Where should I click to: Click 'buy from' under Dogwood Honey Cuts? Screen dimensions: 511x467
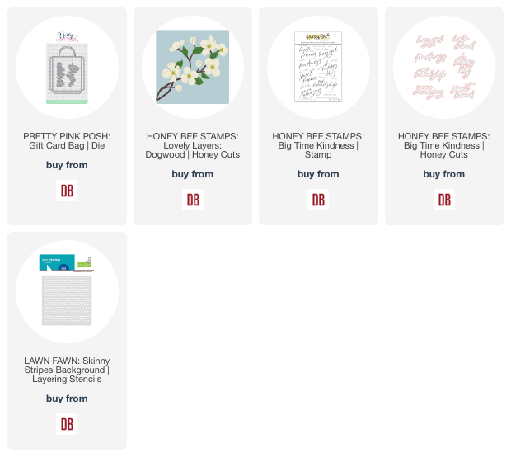point(193,174)
